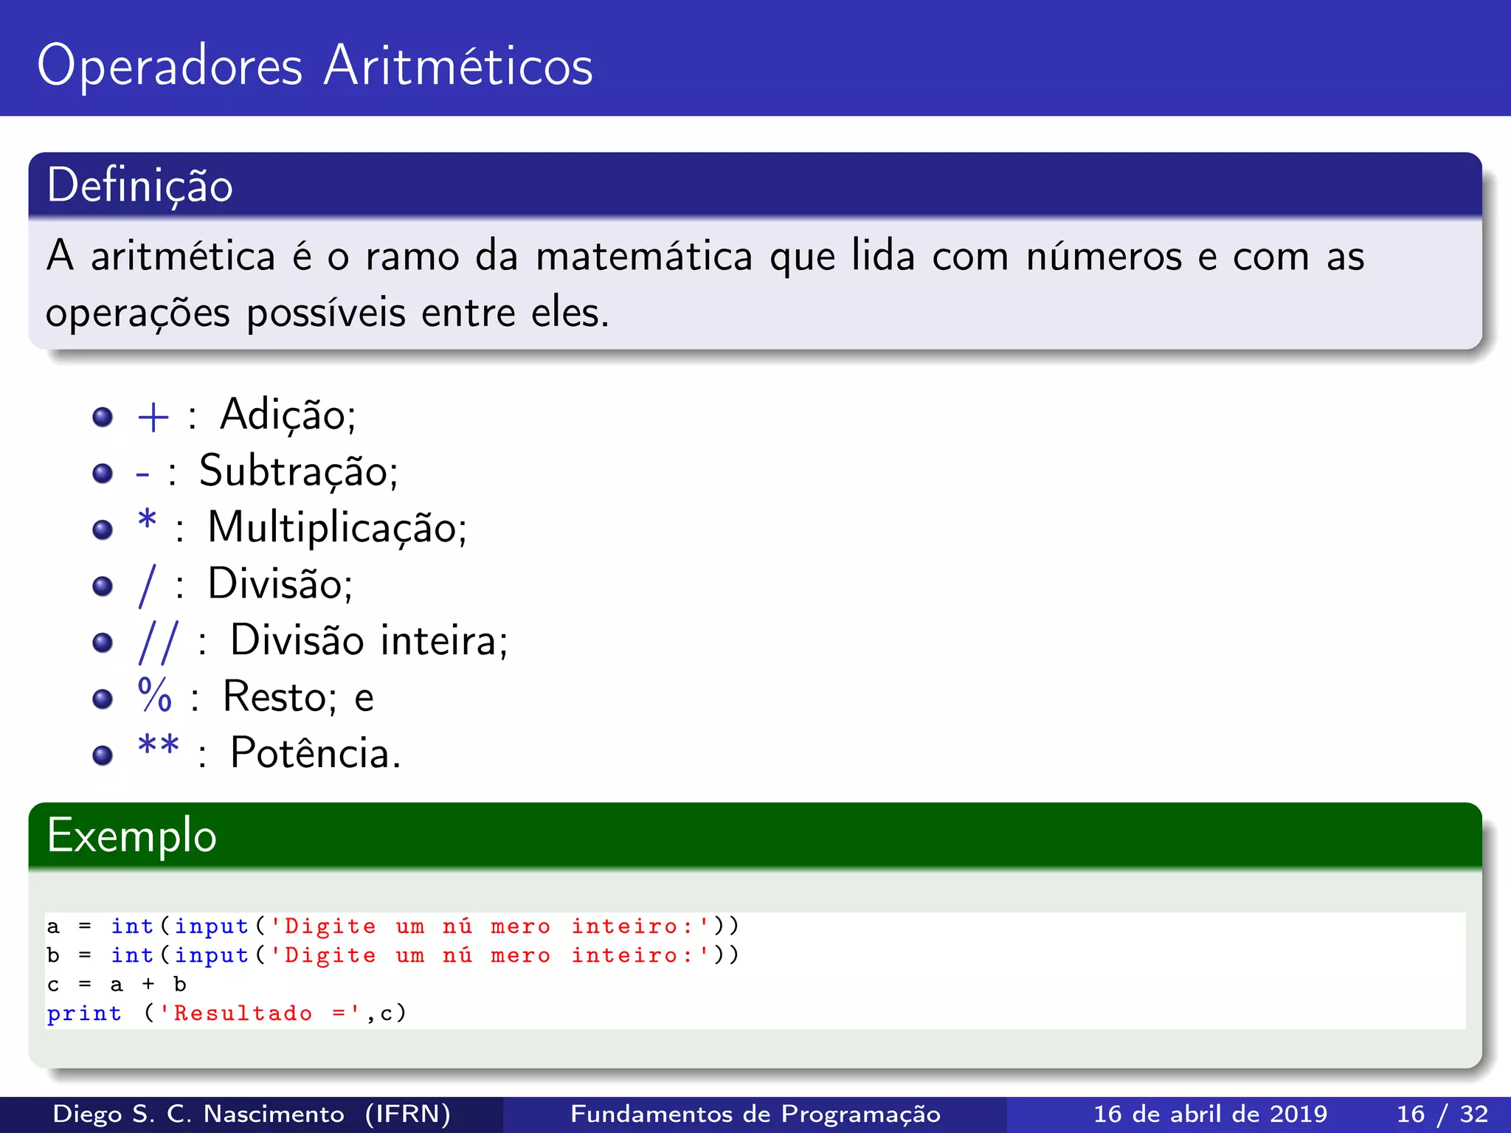Click the footer title 'Fundamentos de Programação'
Viewport: 1511px width, 1133px height.
[x=755, y=1115]
